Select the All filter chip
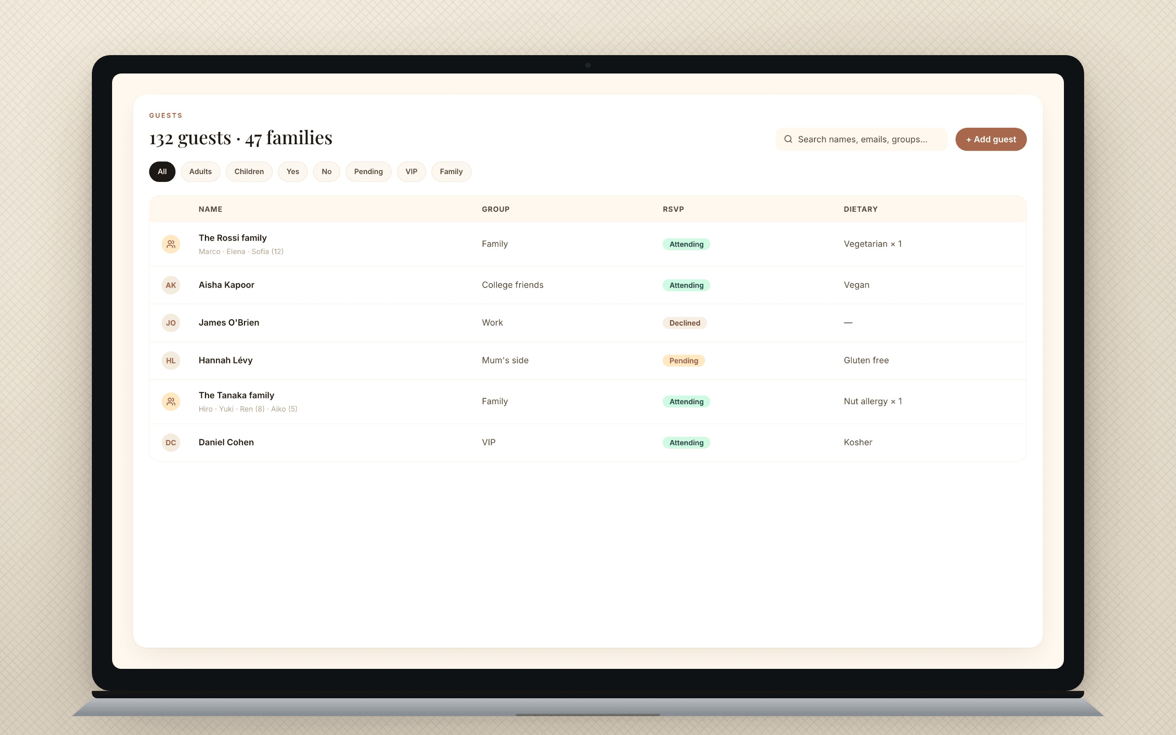 pyautogui.click(x=162, y=172)
